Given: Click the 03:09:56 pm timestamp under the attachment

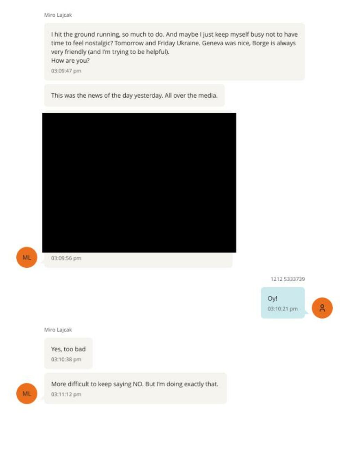Looking at the screenshot, I should pyautogui.click(x=66, y=258).
